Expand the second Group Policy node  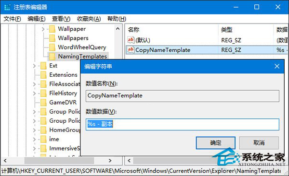coord(34,121)
